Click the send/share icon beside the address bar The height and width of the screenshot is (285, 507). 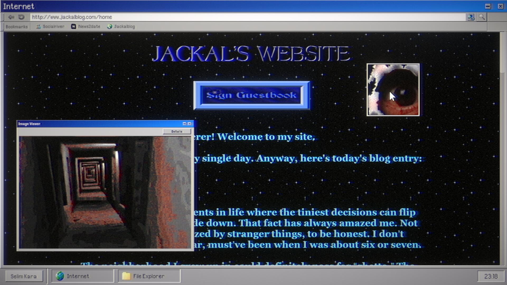(x=471, y=17)
